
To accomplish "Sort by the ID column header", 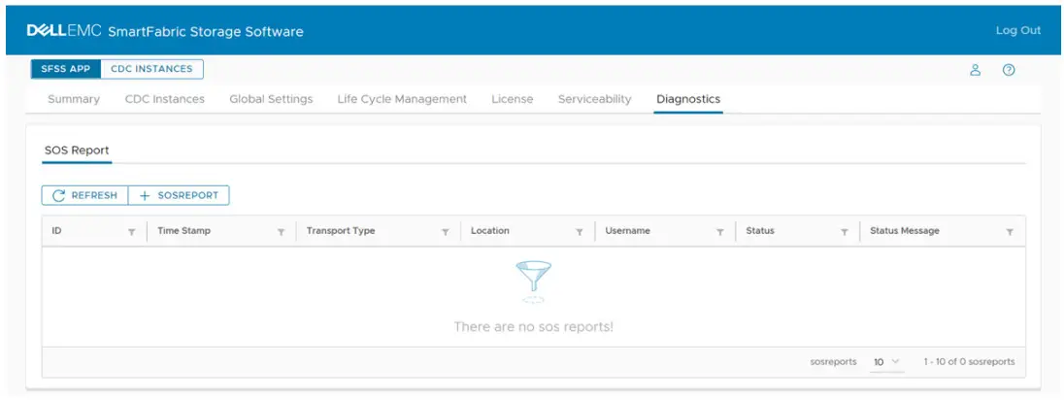I will [57, 231].
